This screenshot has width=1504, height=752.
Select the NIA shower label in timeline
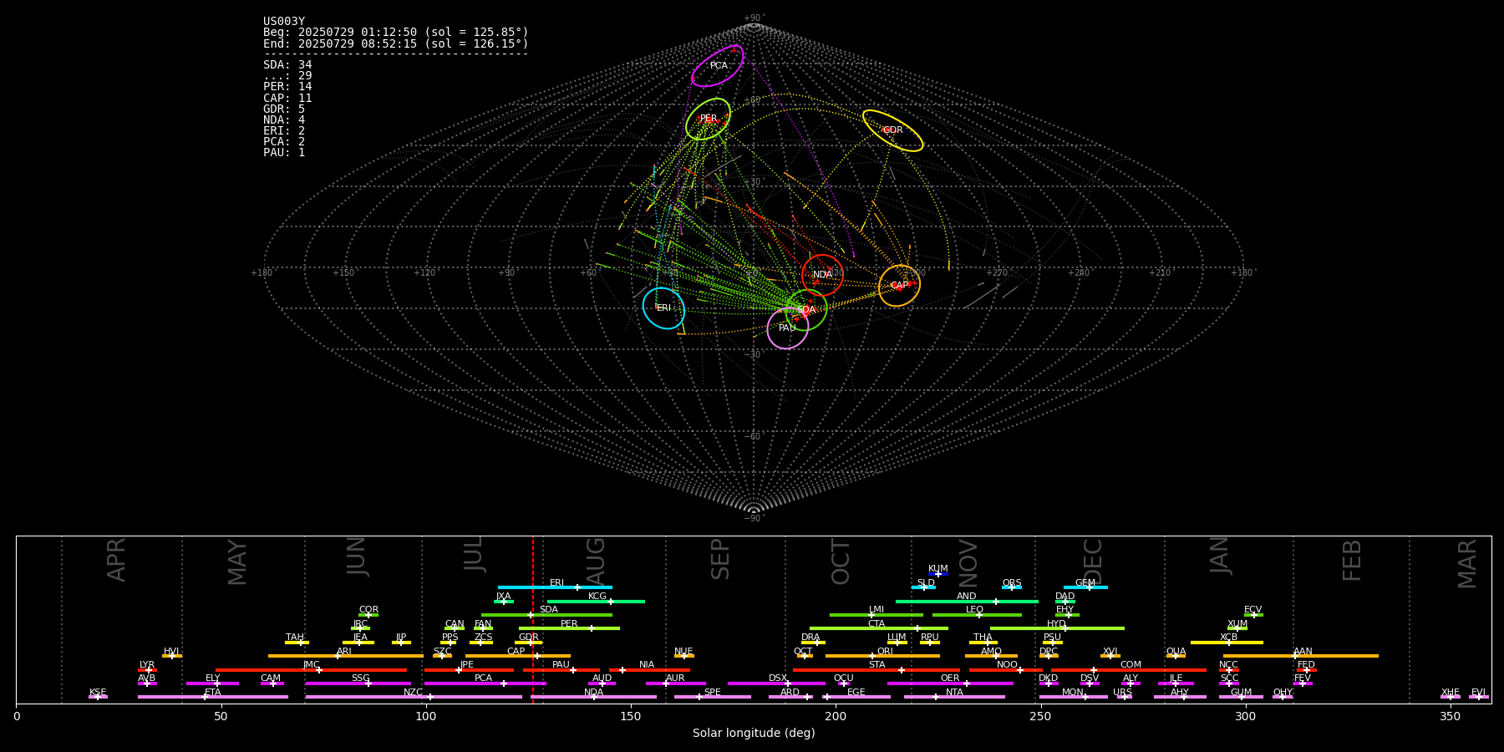pos(647,665)
